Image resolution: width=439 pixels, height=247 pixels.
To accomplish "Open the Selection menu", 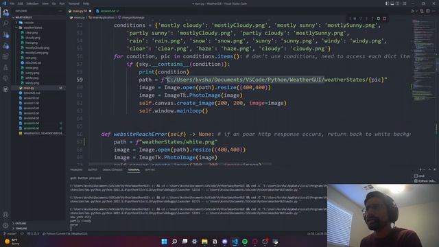I will (32, 3).
